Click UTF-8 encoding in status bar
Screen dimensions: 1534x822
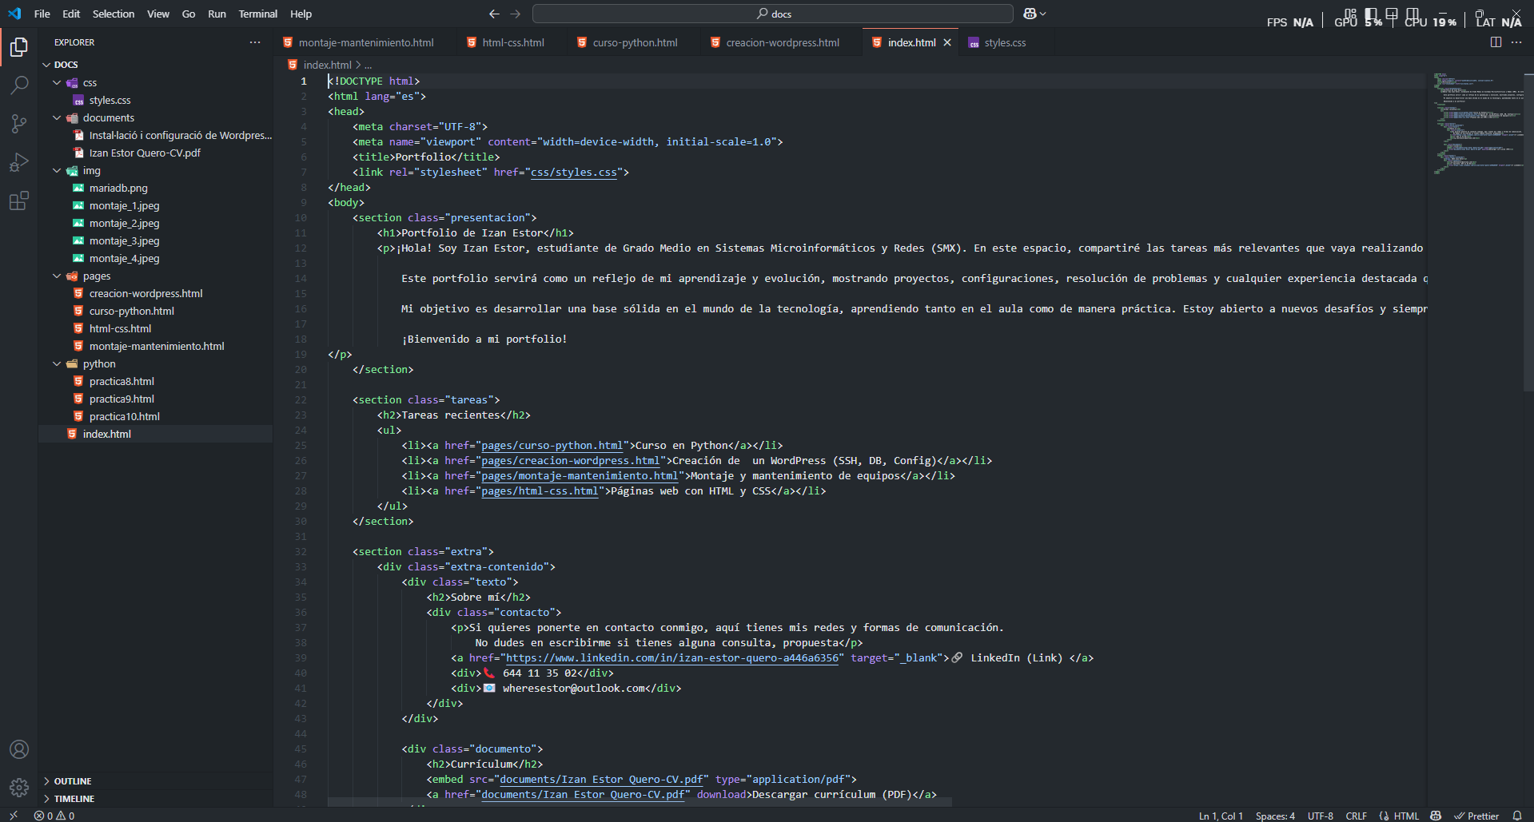(1320, 816)
